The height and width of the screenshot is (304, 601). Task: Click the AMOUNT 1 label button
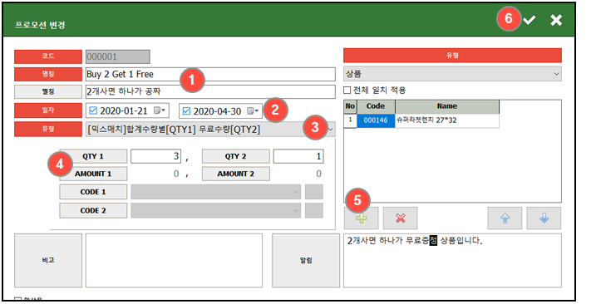[93, 174]
